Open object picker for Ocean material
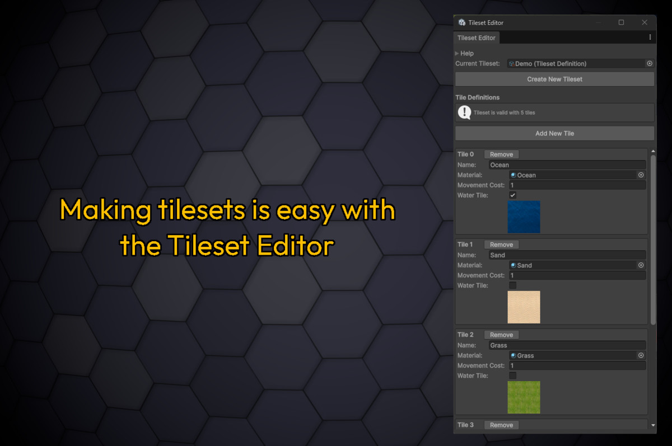 (x=641, y=175)
